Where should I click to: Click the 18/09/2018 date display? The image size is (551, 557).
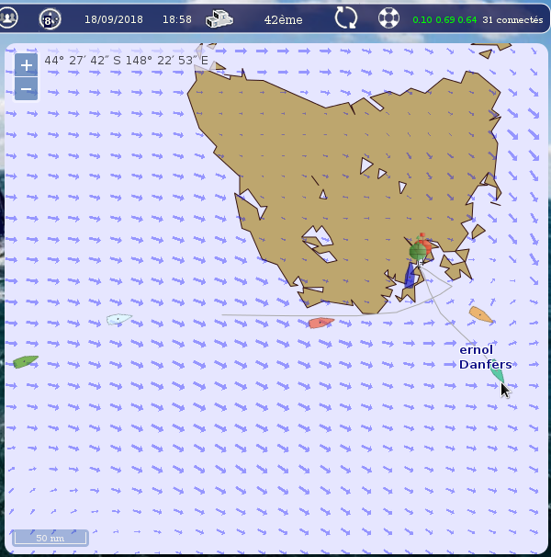click(114, 19)
